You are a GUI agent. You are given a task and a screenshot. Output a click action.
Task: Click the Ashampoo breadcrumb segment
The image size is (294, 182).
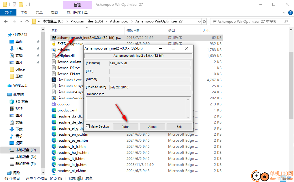[x=119, y=21]
